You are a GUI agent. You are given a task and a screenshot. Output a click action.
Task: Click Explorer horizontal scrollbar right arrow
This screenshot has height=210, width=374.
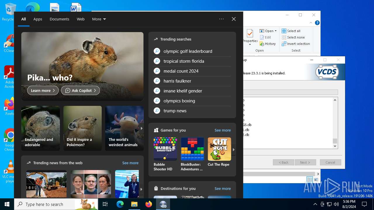[318, 174]
